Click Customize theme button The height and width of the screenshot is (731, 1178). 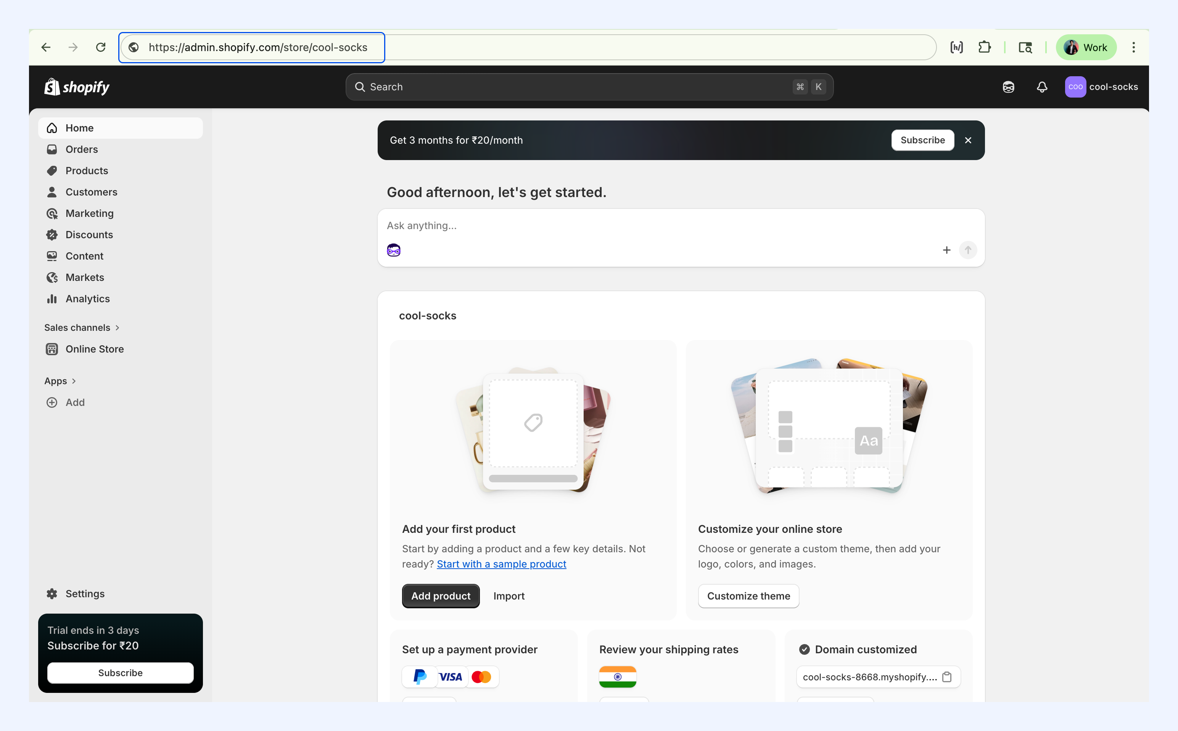(x=748, y=596)
